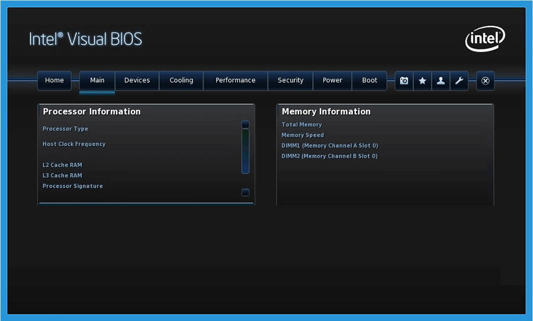This screenshot has width=533, height=321.
Task: Open favorites with the star icon
Action: (422, 81)
